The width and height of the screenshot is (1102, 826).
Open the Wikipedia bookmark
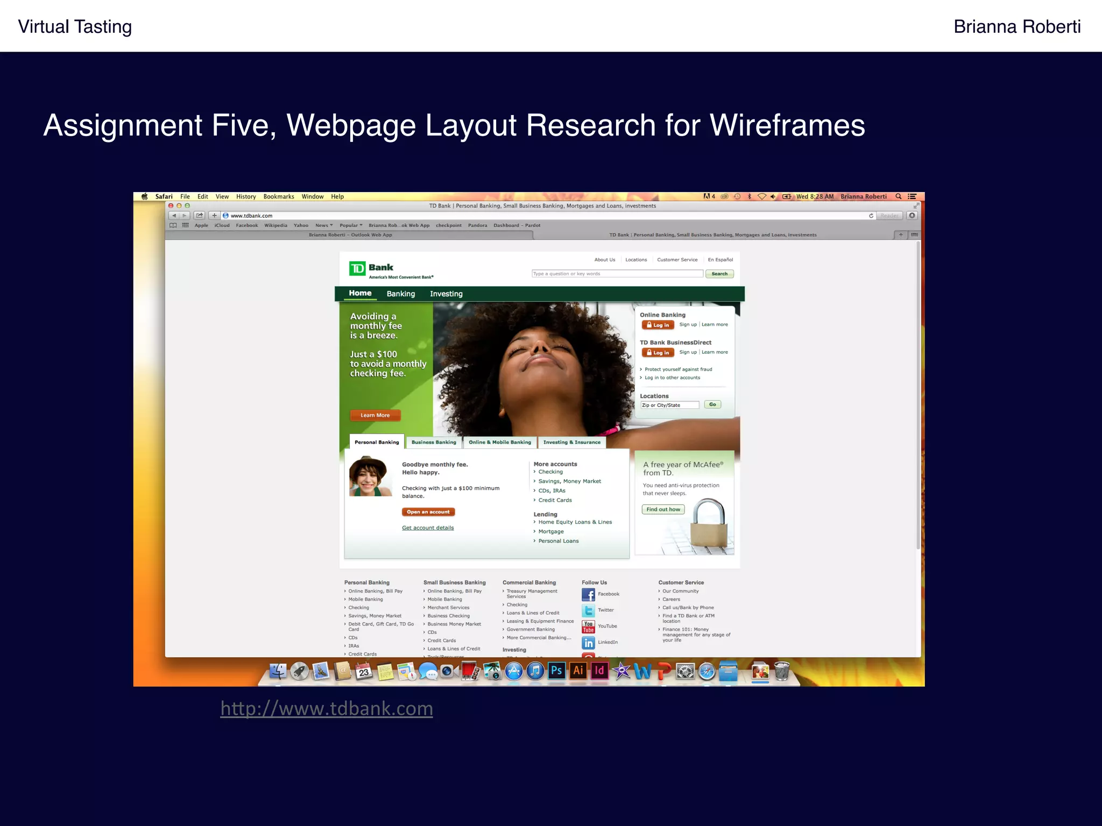(x=275, y=225)
